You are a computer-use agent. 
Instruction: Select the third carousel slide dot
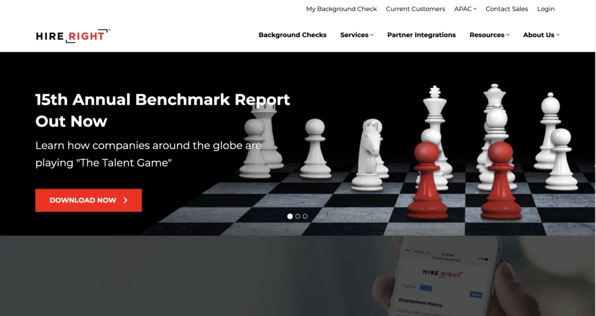(305, 216)
